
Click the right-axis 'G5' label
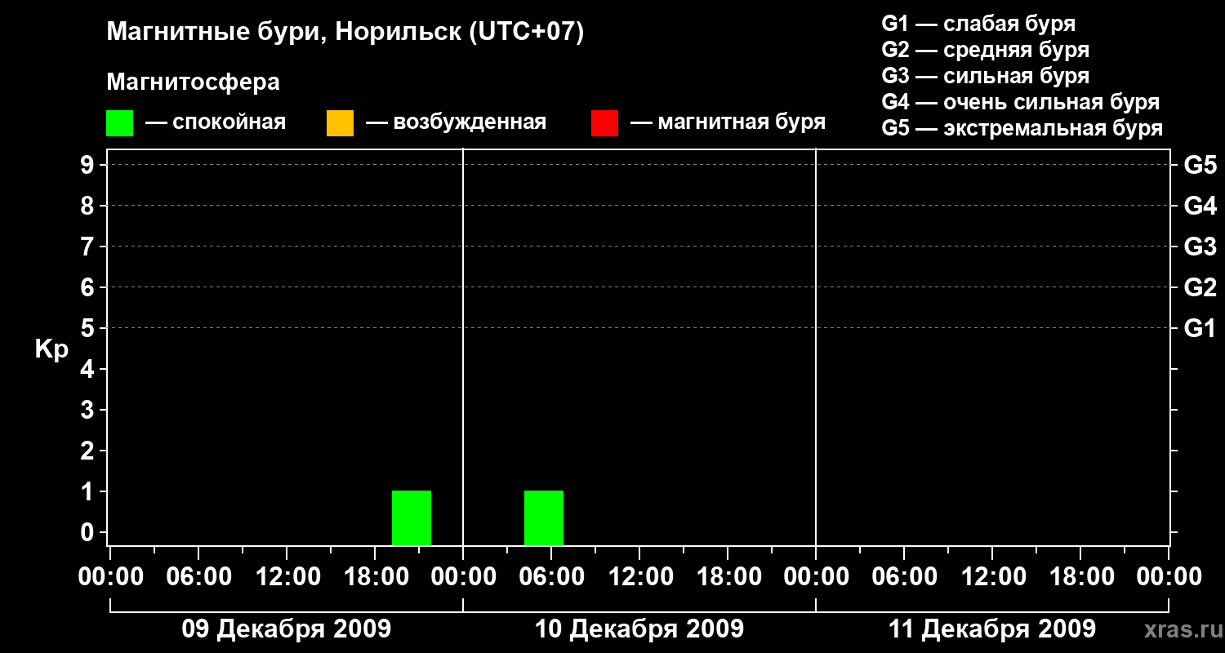tap(1200, 165)
